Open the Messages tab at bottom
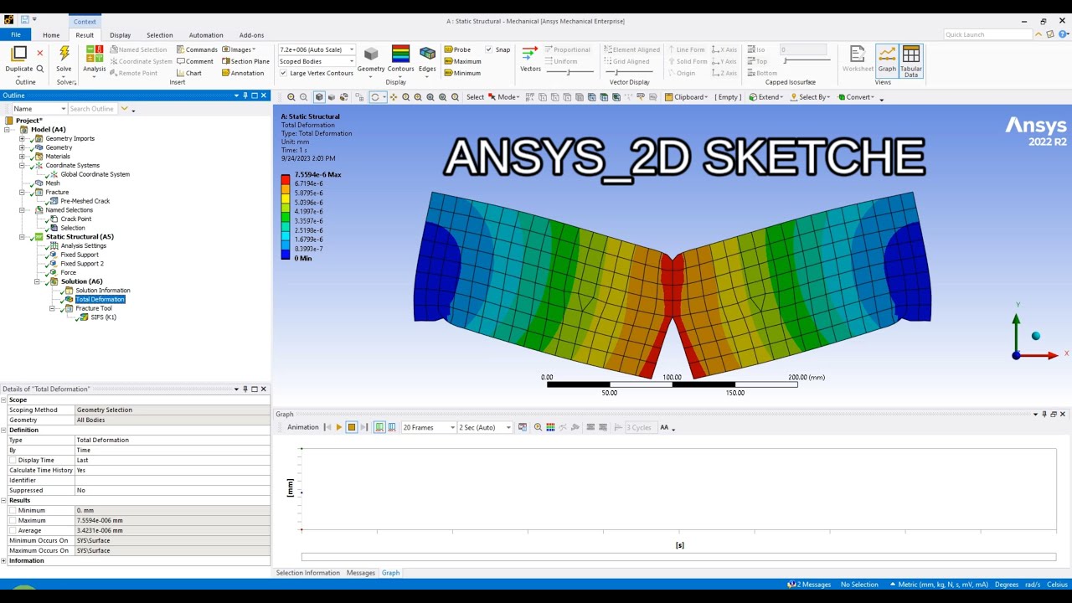 tap(361, 573)
